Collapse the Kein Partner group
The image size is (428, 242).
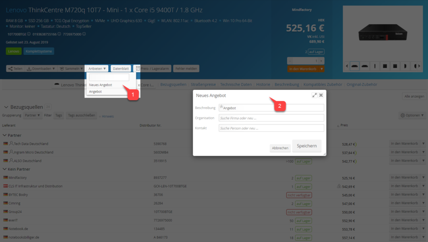click(4, 169)
